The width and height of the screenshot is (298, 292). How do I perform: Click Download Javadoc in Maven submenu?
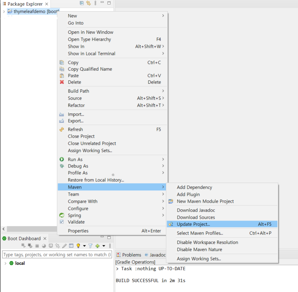pyautogui.click(x=222, y=210)
